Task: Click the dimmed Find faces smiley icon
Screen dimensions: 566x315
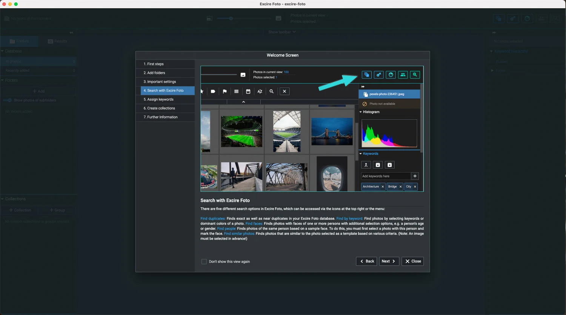Action: 527,19
